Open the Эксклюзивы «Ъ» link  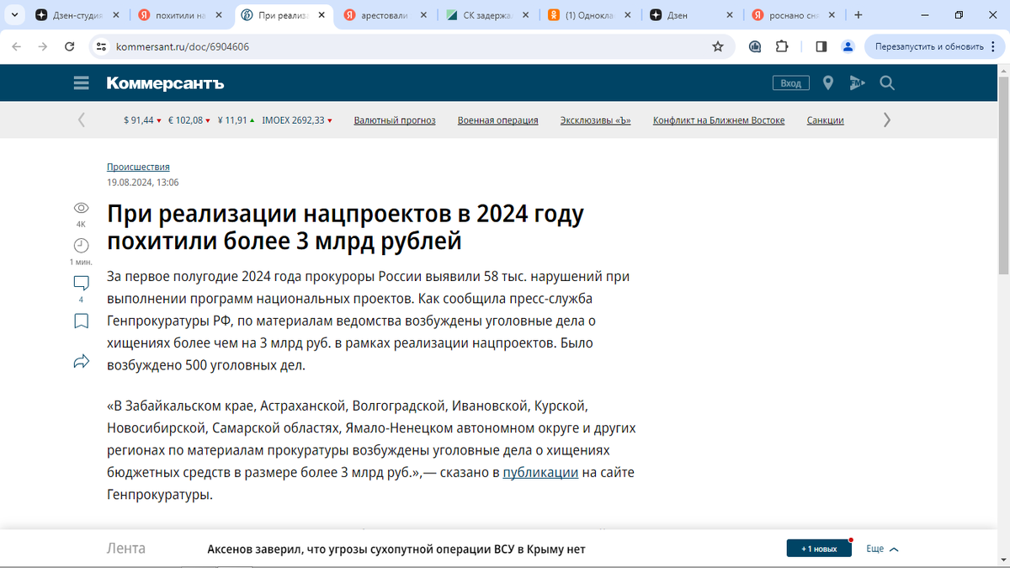click(596, 120)
